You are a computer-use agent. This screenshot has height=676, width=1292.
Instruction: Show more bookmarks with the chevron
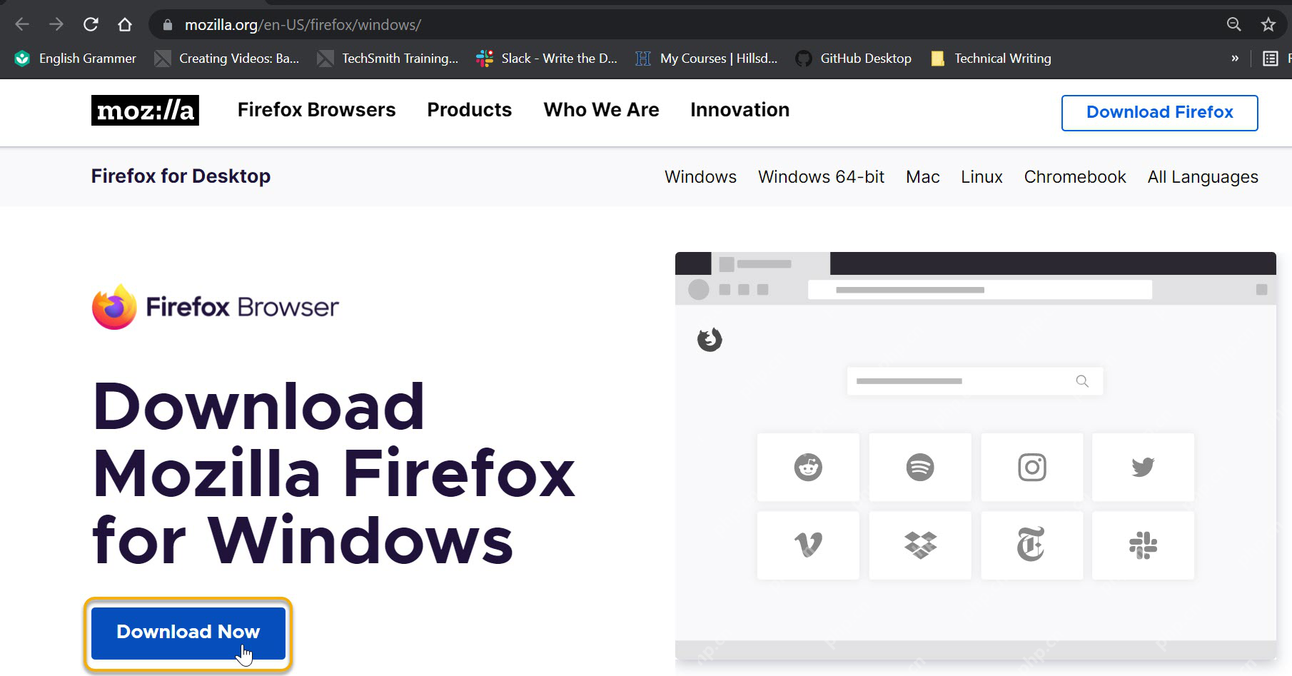click(x=1235, y=59)
